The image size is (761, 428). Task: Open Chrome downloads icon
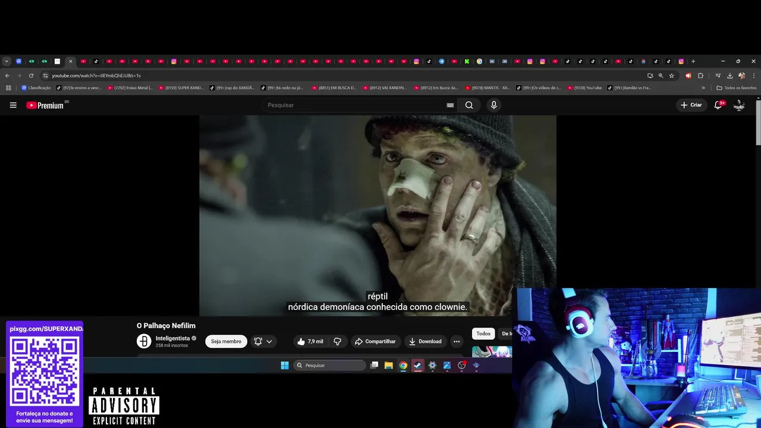pos(729,75)
